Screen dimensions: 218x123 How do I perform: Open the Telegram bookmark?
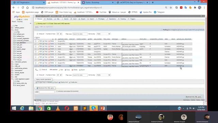(x=159, y=12)
